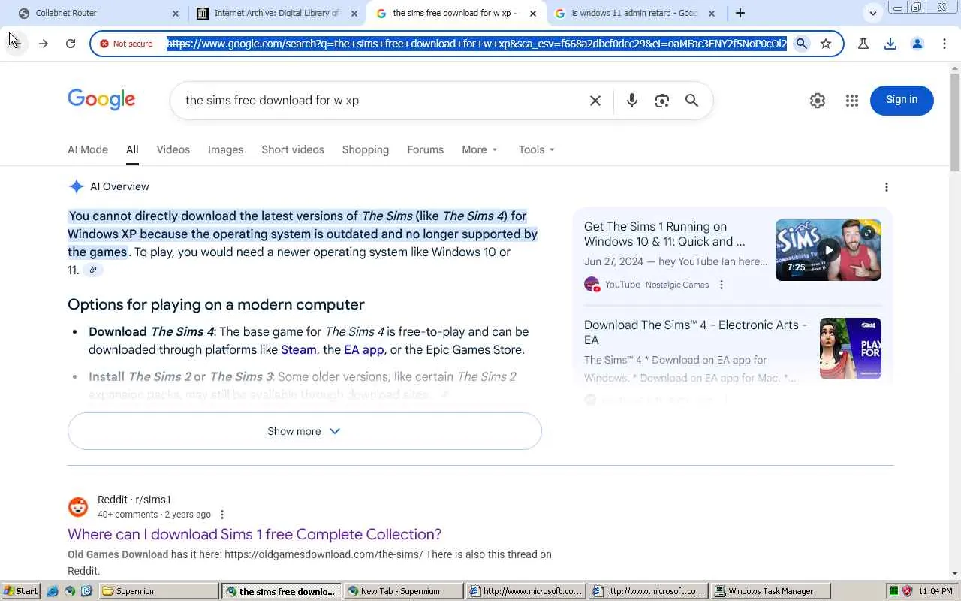The image size is (961, 601).
Task: Open the AI Overview three-dot options
Action: (887, 187)
